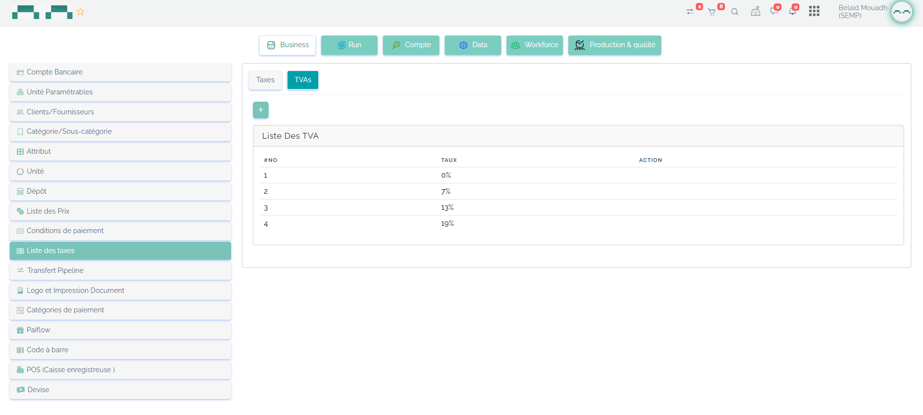Click the 19% rate cell

[448, 223]
